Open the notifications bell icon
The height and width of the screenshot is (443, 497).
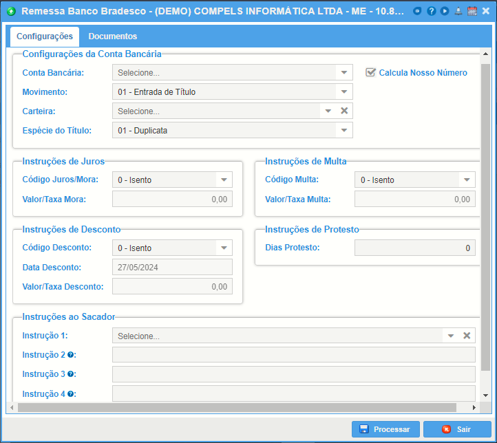[458, 11]
